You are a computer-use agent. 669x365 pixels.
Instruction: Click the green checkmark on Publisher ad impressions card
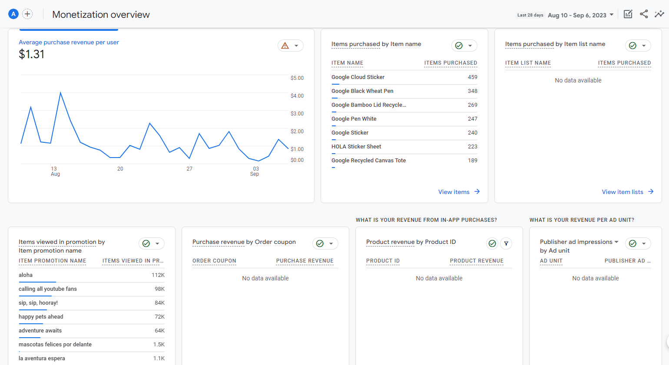coord(633,243)
